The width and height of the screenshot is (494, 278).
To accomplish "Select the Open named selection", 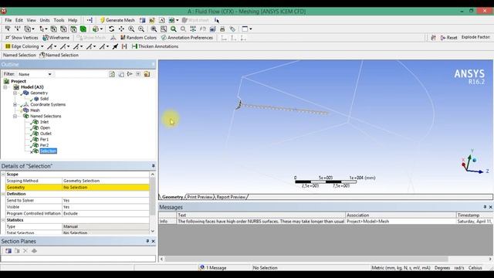I will pyautogui.click(x=45, y=127).
